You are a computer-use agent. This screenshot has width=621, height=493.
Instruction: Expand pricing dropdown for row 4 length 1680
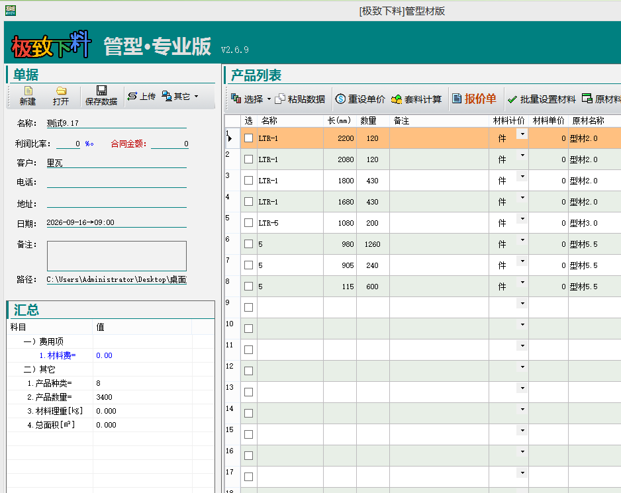pyautogui.click(x=522, y=198)
